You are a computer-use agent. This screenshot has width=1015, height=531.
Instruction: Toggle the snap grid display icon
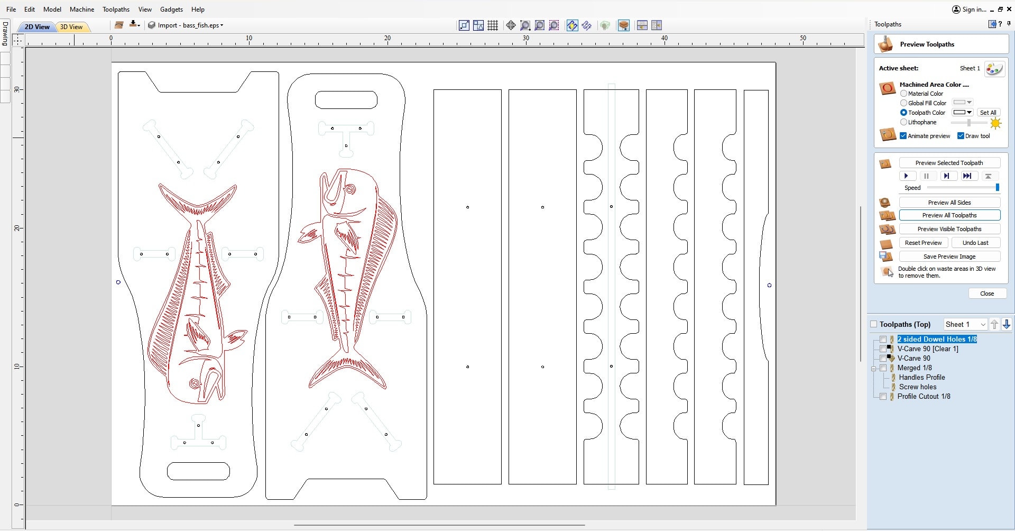493,25
